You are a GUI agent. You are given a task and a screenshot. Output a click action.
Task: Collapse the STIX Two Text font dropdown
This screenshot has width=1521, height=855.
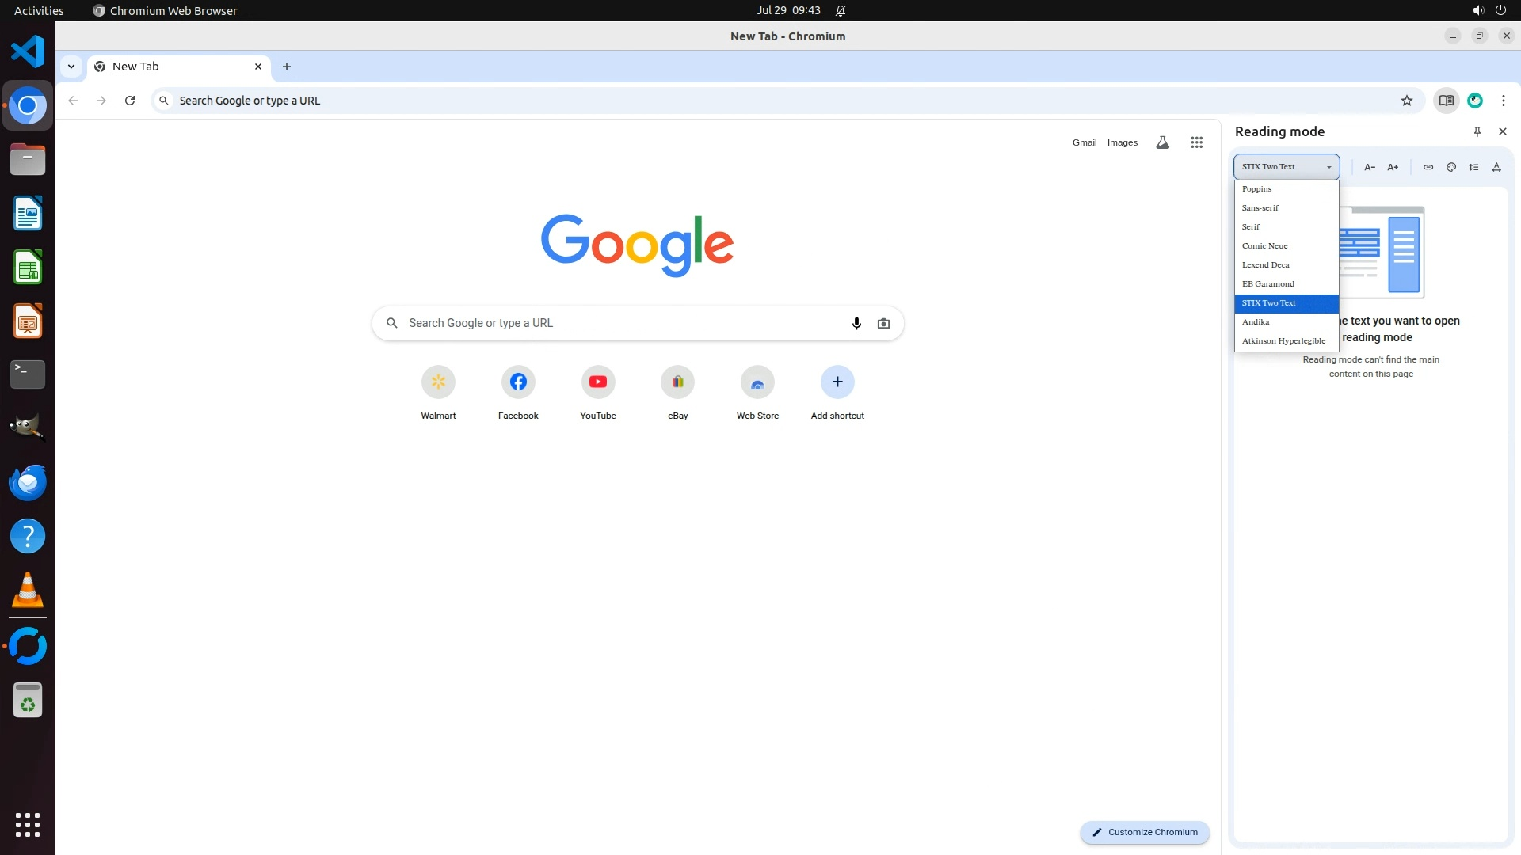(x=1286, y=167)
